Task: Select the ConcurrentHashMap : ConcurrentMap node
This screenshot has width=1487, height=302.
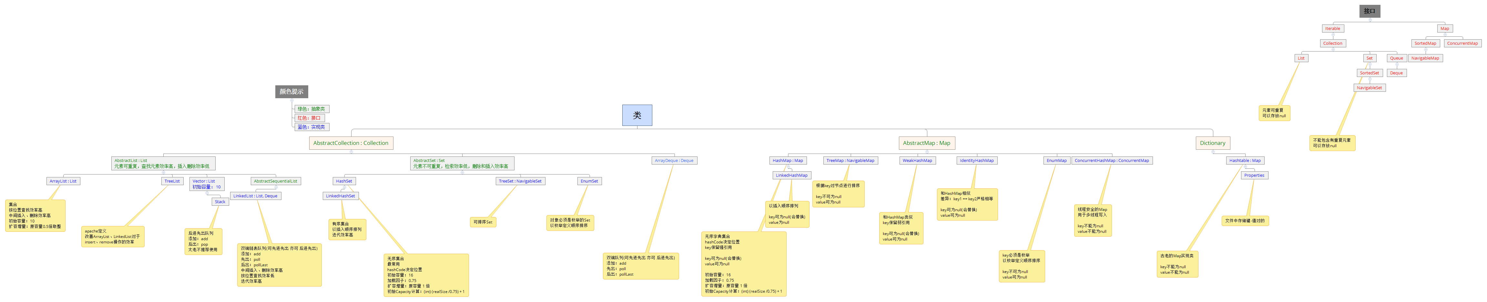Action: pos(1112,161)
